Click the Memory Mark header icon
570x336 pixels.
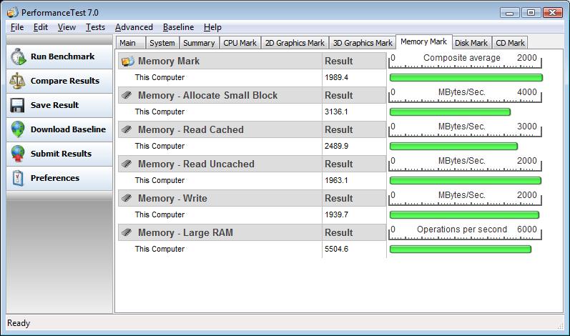coord(127,61)
